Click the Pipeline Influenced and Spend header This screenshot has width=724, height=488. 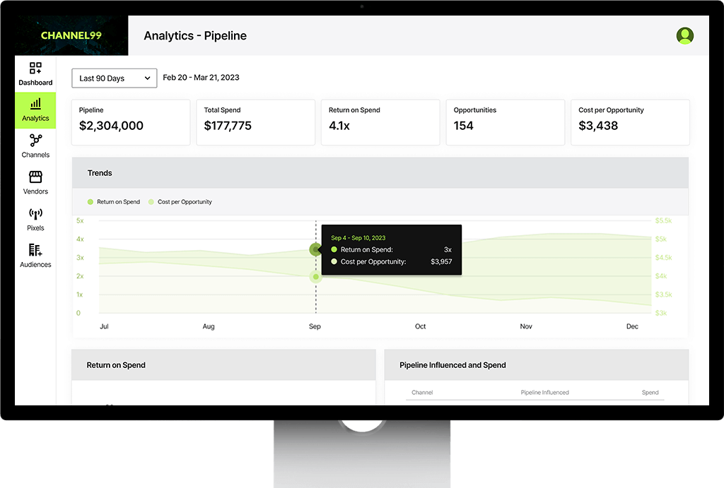point(537,365)
